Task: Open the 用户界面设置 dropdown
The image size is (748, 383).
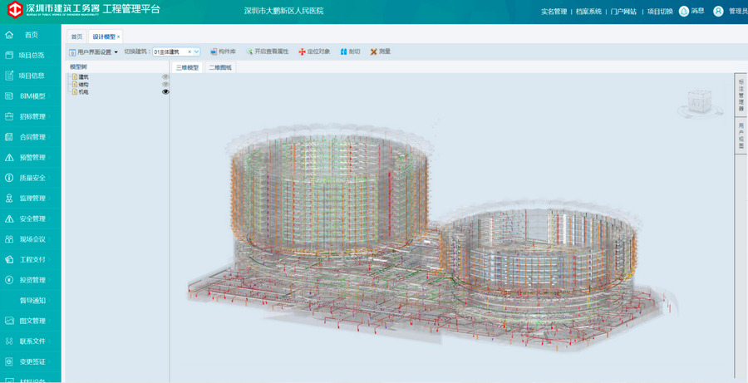Action: click(93, 52)
